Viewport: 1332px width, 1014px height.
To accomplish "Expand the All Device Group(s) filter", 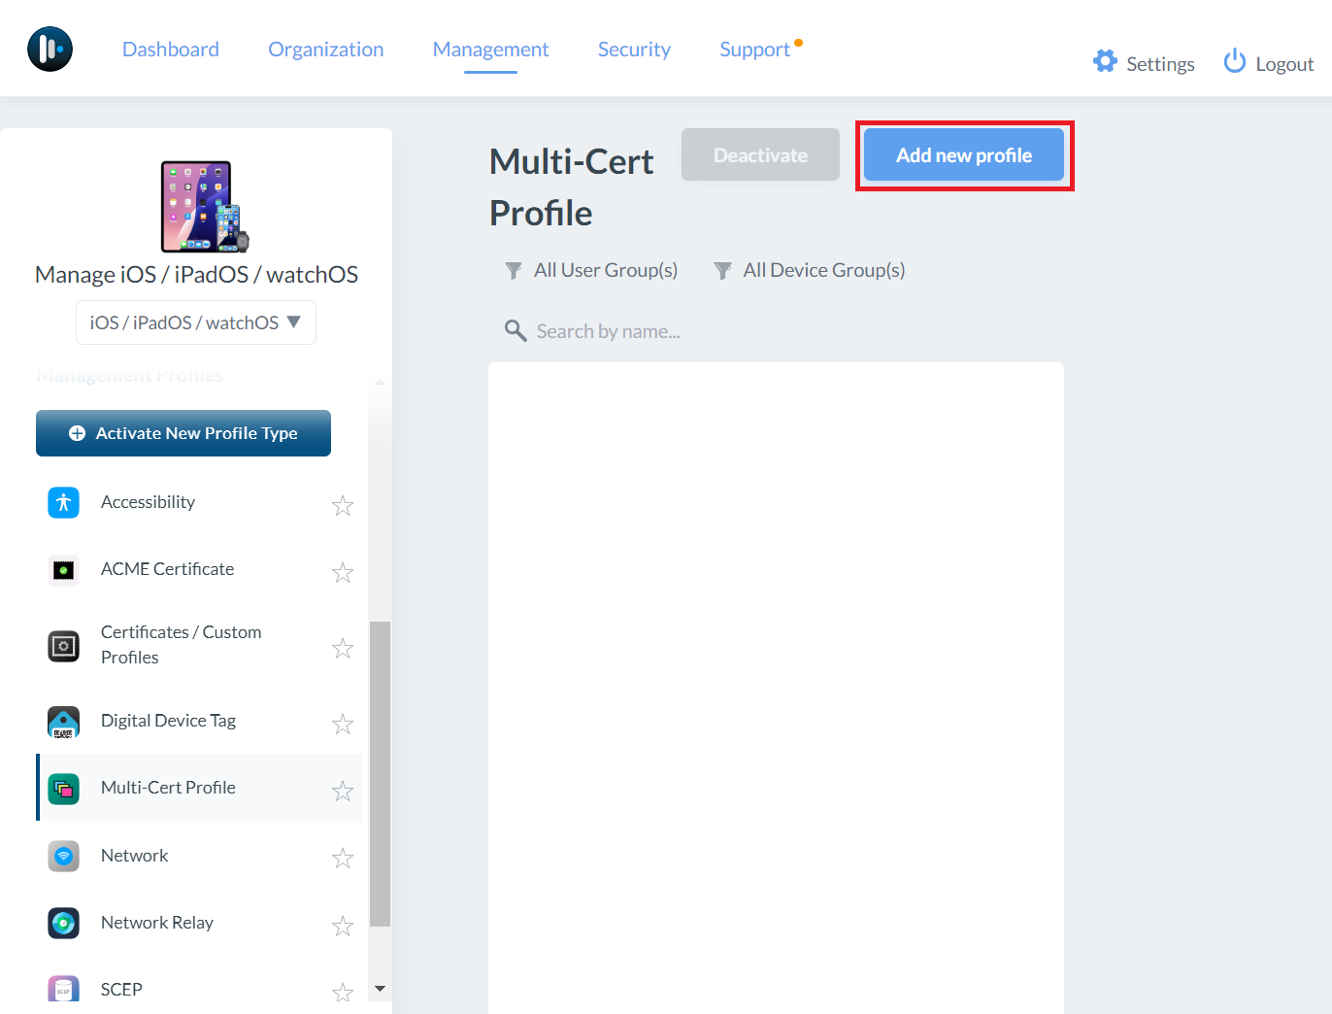I will click(810, 270).
